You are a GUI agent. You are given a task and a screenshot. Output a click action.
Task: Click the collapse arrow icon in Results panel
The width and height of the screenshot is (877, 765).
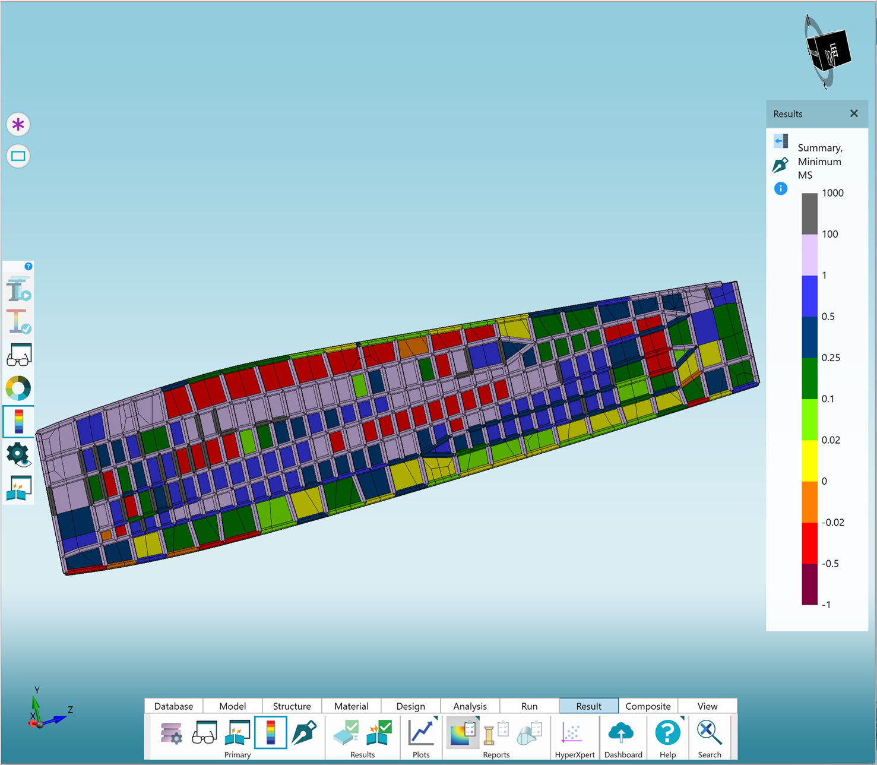tap(781, 141)
